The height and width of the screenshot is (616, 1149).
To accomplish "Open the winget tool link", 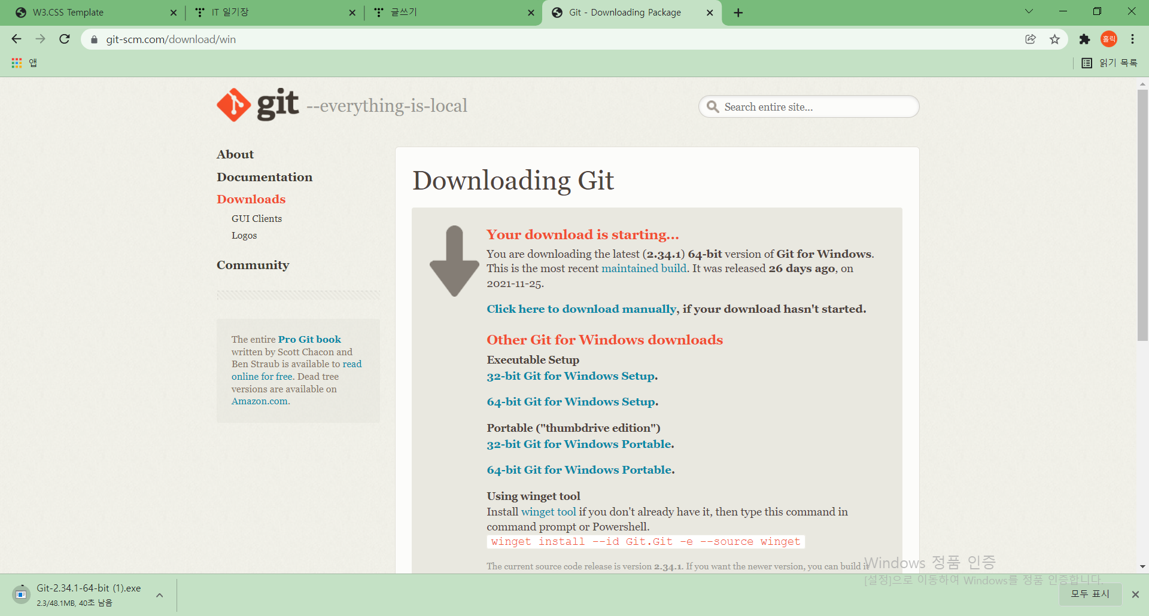I will [549, 512].
